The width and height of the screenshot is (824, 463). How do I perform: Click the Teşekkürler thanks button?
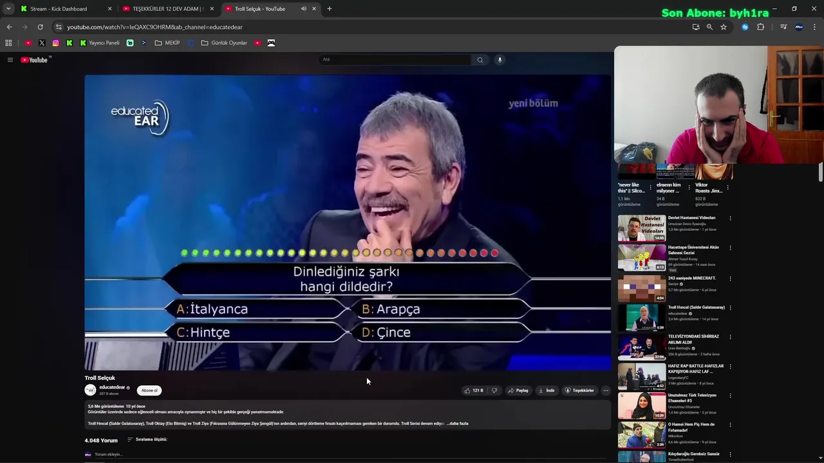(579, 390)
